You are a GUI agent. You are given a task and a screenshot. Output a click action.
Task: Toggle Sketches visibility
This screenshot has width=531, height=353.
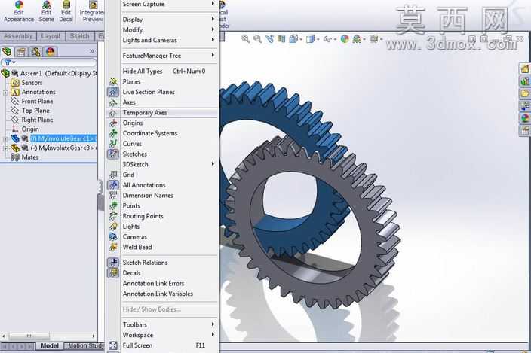point(162,154)
